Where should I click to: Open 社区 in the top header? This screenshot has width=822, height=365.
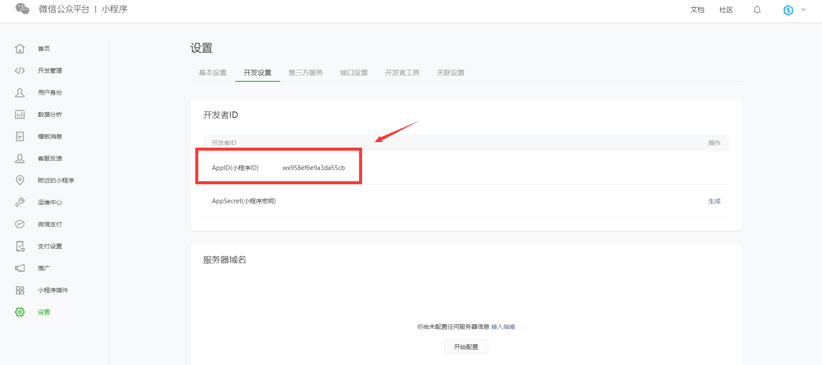(726, 9)
